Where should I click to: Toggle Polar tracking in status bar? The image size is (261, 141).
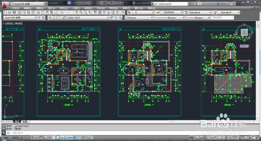click(49, 138)
